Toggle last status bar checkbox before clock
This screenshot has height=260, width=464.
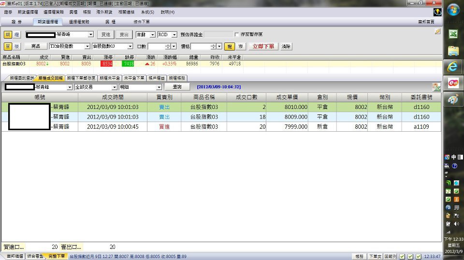419,257
